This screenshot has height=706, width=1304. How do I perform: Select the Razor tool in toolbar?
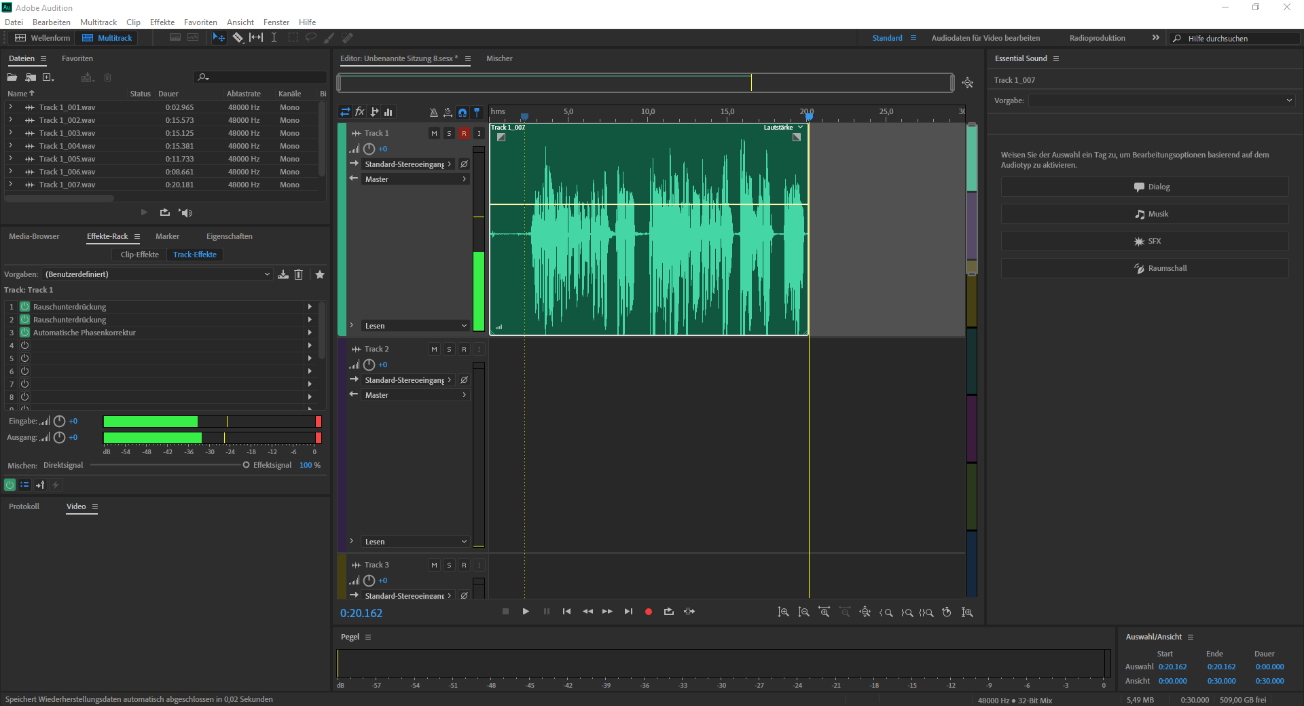point(238,38)
